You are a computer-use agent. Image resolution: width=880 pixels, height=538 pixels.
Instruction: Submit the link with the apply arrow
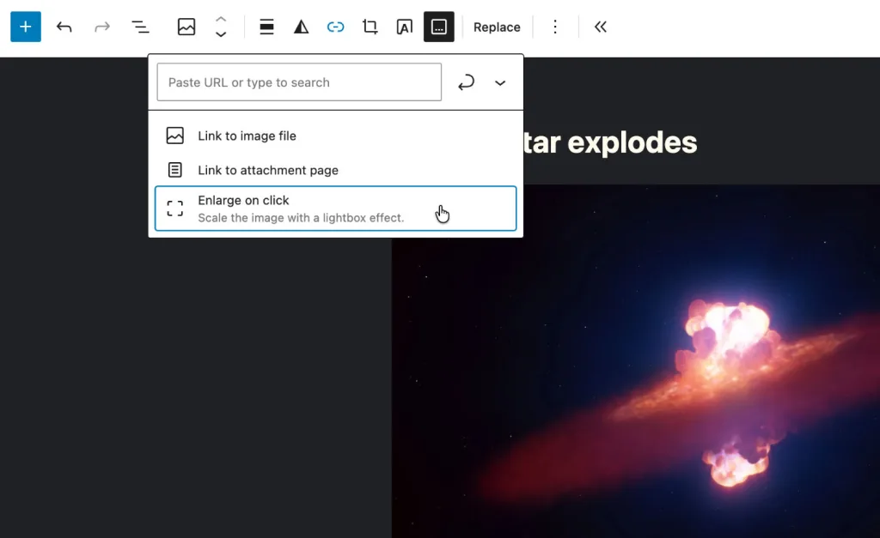point(466,82)
